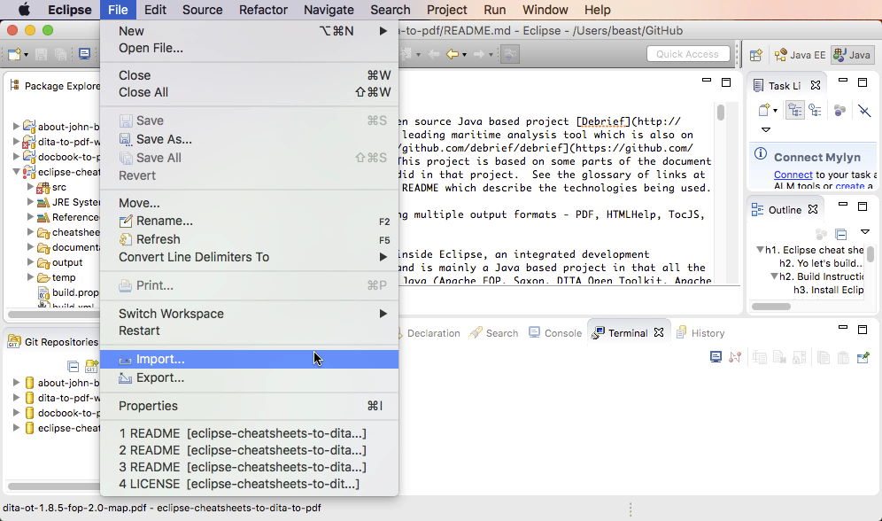Open the Refactor menu in menu bar
The image size is (882, 521).
[x=263, y=10]
